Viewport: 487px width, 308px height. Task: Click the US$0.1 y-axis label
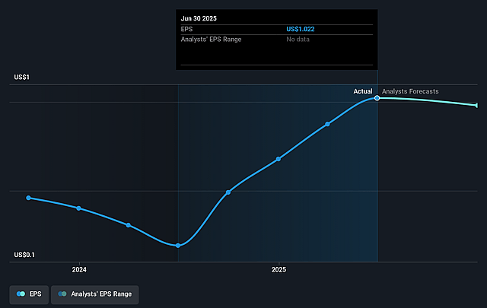24,255
